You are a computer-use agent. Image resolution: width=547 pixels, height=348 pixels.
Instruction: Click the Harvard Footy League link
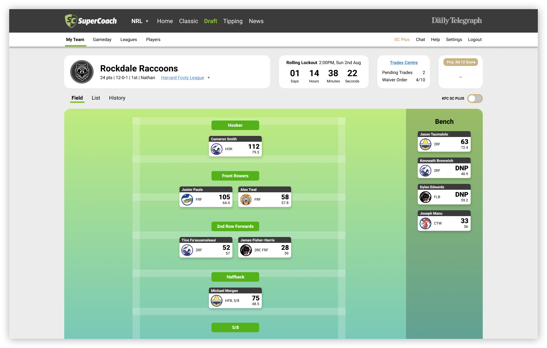point(182,78)
